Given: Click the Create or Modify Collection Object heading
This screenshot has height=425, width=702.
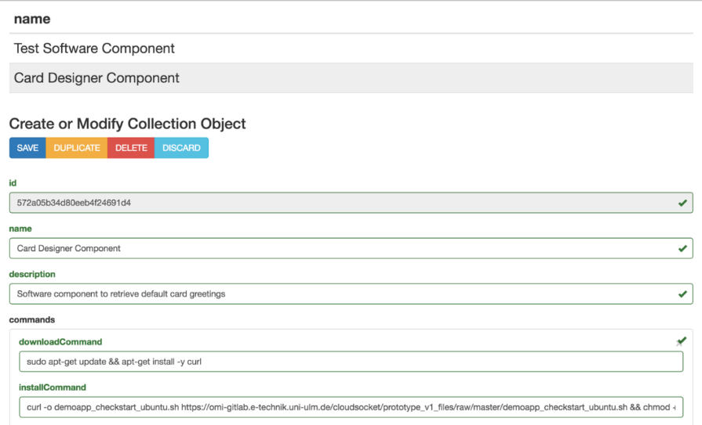Looking at the screenshot, I should click(128, 124).
